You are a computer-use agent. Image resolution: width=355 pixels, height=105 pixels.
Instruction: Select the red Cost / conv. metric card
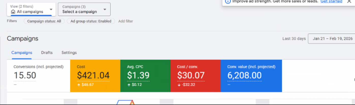[x=195, y=76]
